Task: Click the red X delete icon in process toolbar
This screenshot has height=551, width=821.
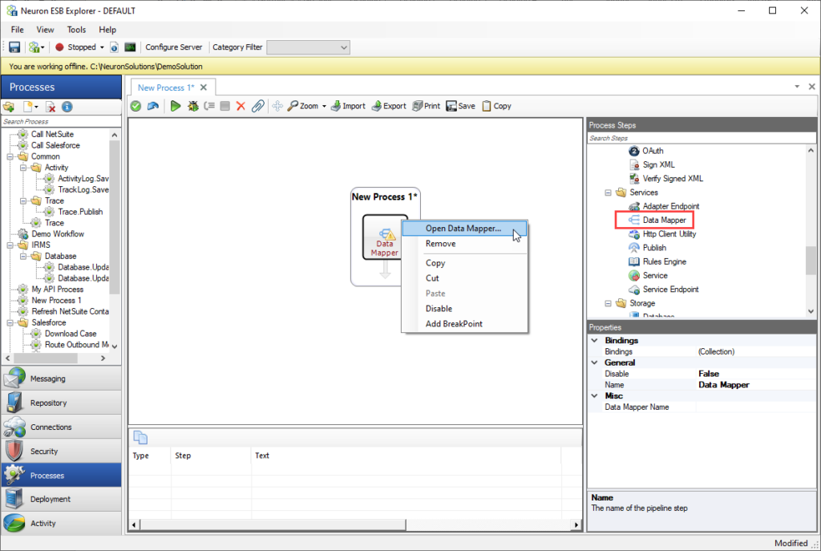Action: tap(241, 106)
